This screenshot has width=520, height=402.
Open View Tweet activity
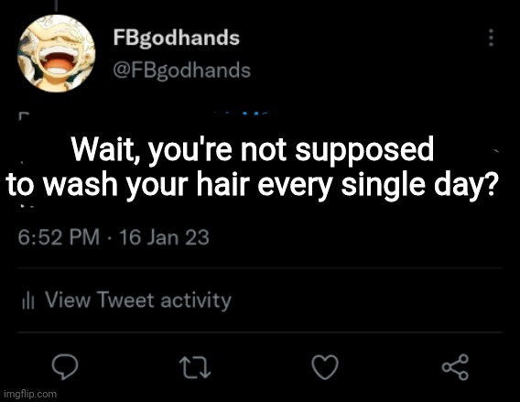[x=126, y=300]
